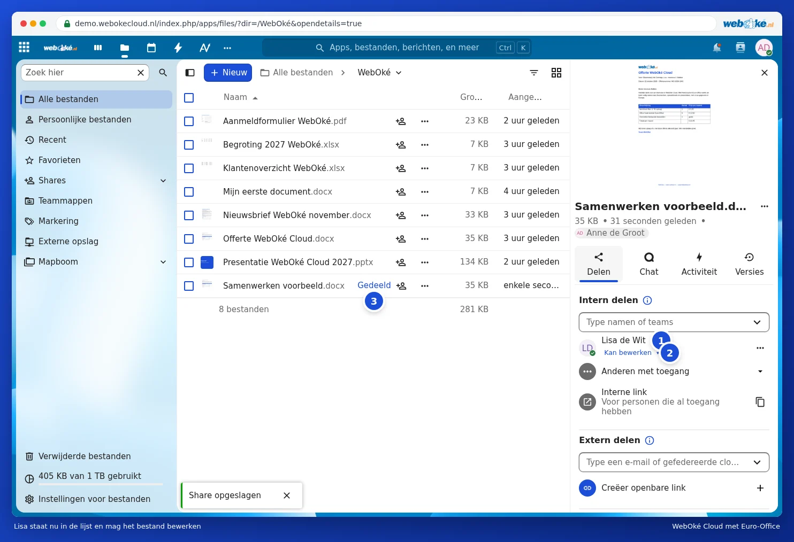The image size is (794, 542).
Task: Open share icon for Presentatie WebOké Cloud 2027.pptx
Action: [401, 262]
